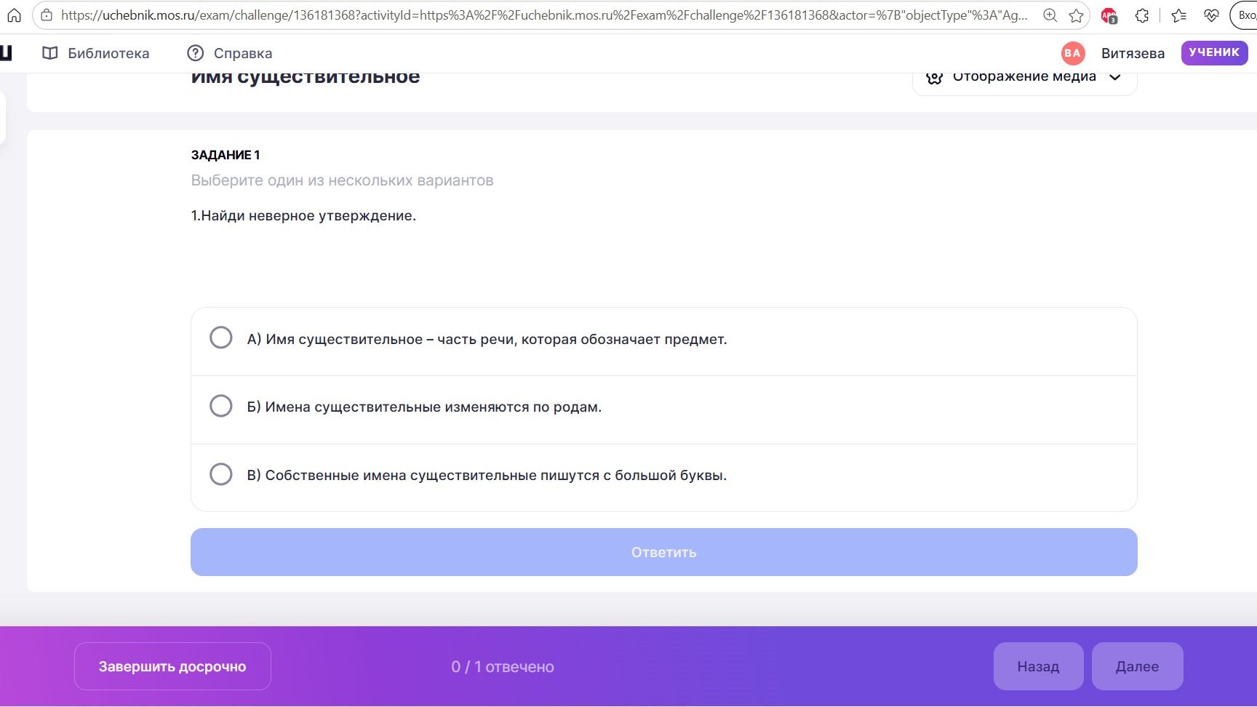Open the favorites list icon
1257x707 pixels.
[1179, 15]
